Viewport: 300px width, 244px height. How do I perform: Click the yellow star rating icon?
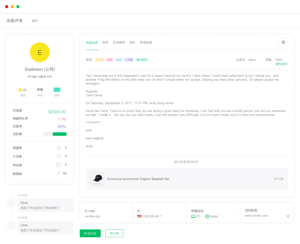click(x=20, y=90)
